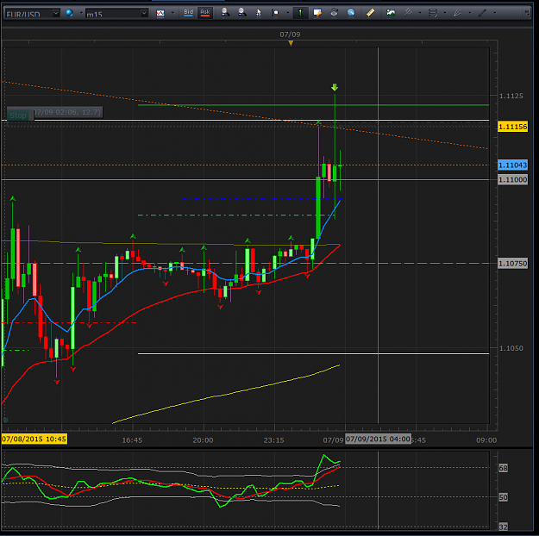Select the cursor pointer tool icon
Image resolution: width=539 pixels, height=536 pixels.
[258, 13]
